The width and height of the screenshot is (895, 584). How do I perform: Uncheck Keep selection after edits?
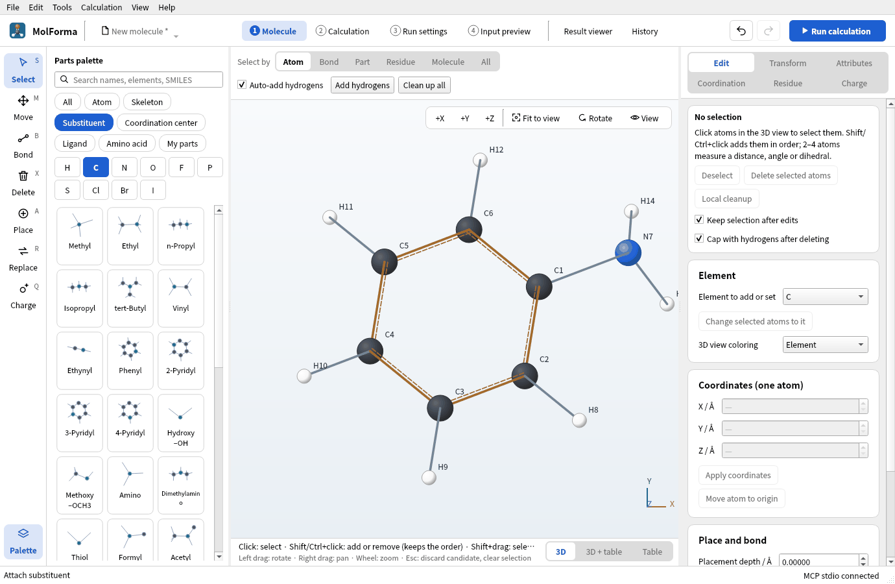[x=699, y=220]
